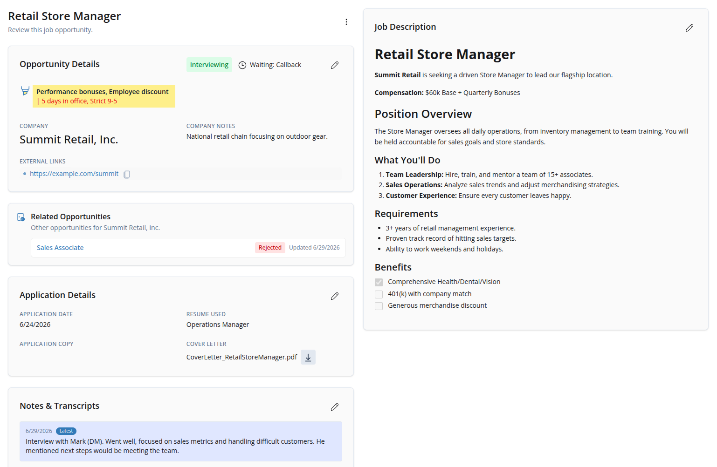Click the CoverLetter_RetailStoreManager.pdf filename

tap(241, 357)
